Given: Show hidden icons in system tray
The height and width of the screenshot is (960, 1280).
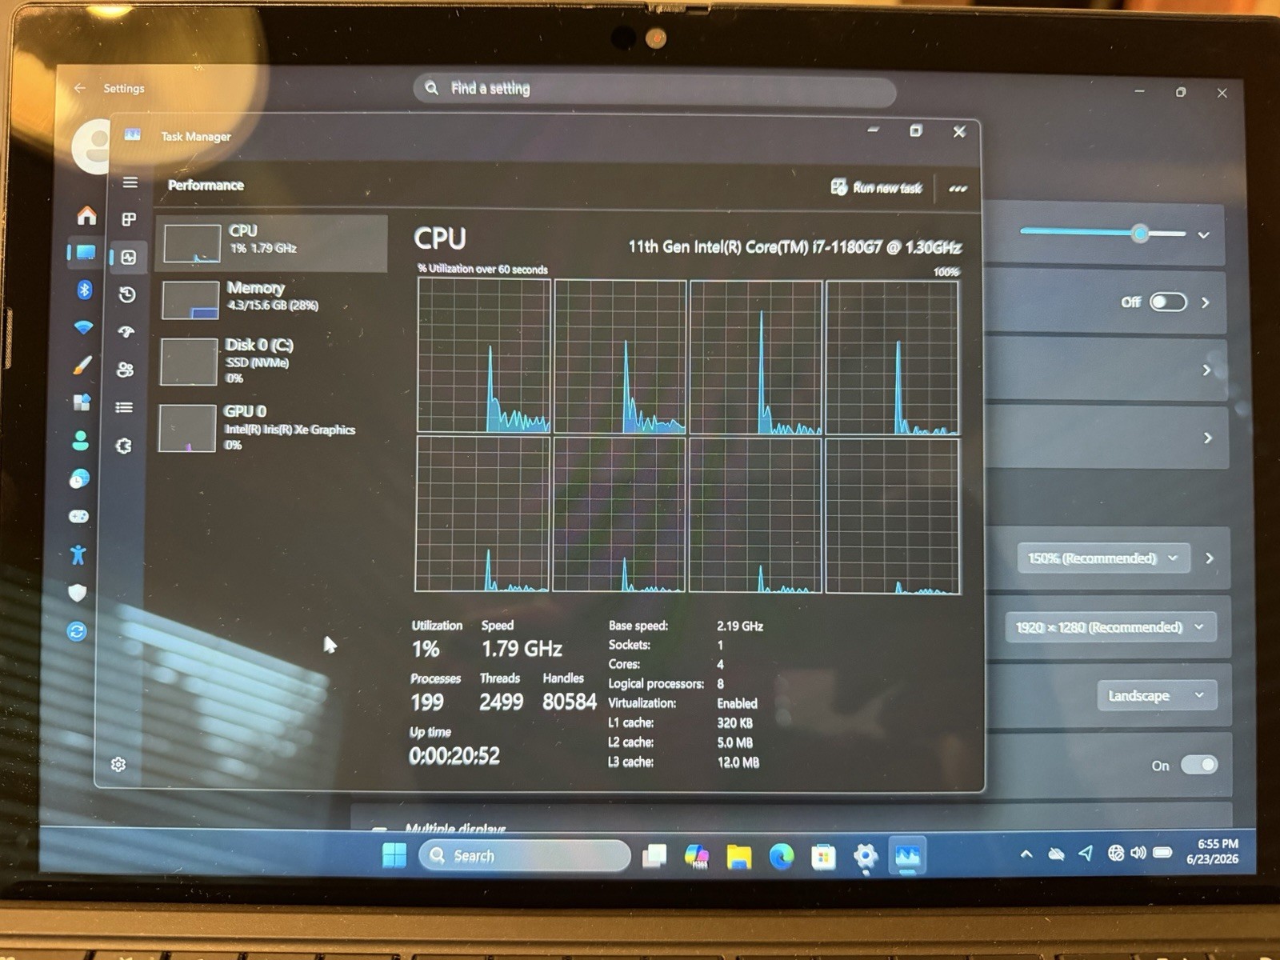Looking at the screenshot, I should pos(1026,854).
